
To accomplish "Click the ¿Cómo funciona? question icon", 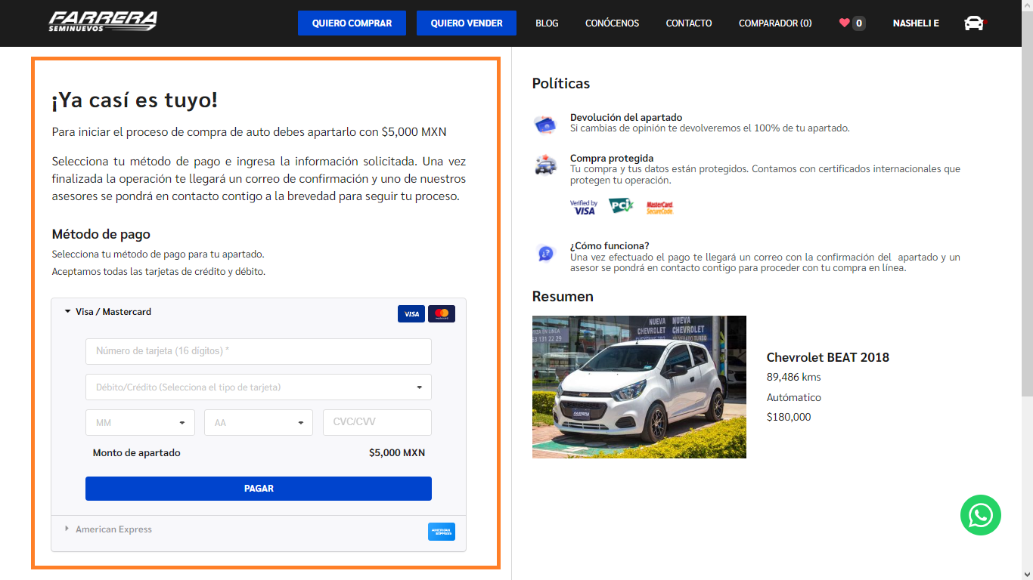I will (x=545, y=253).
